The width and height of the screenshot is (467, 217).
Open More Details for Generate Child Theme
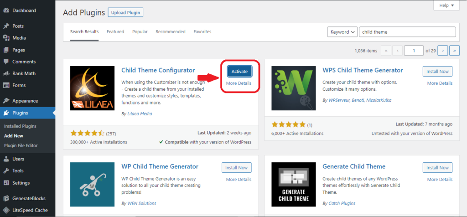(440, 180)
